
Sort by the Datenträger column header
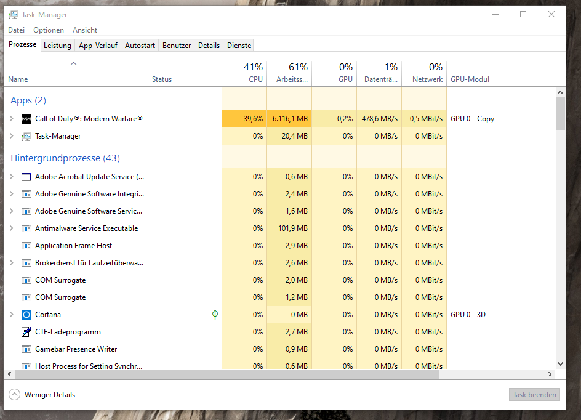pyautogui.click(x=379, y=73)
